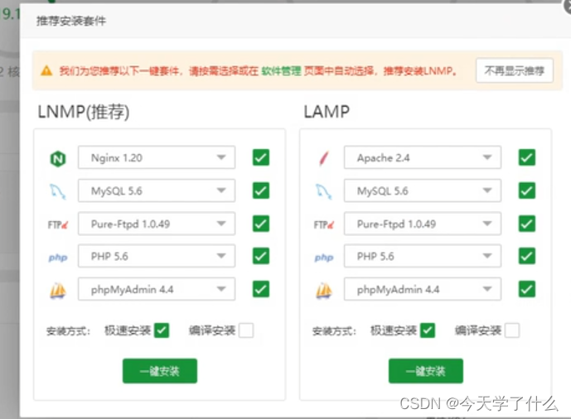Open Pure-Ftpd 1.0.49 dropdown in LAMP
This screenshot has width=571, height=419.
pyautogui.click(x=423, y=224)
